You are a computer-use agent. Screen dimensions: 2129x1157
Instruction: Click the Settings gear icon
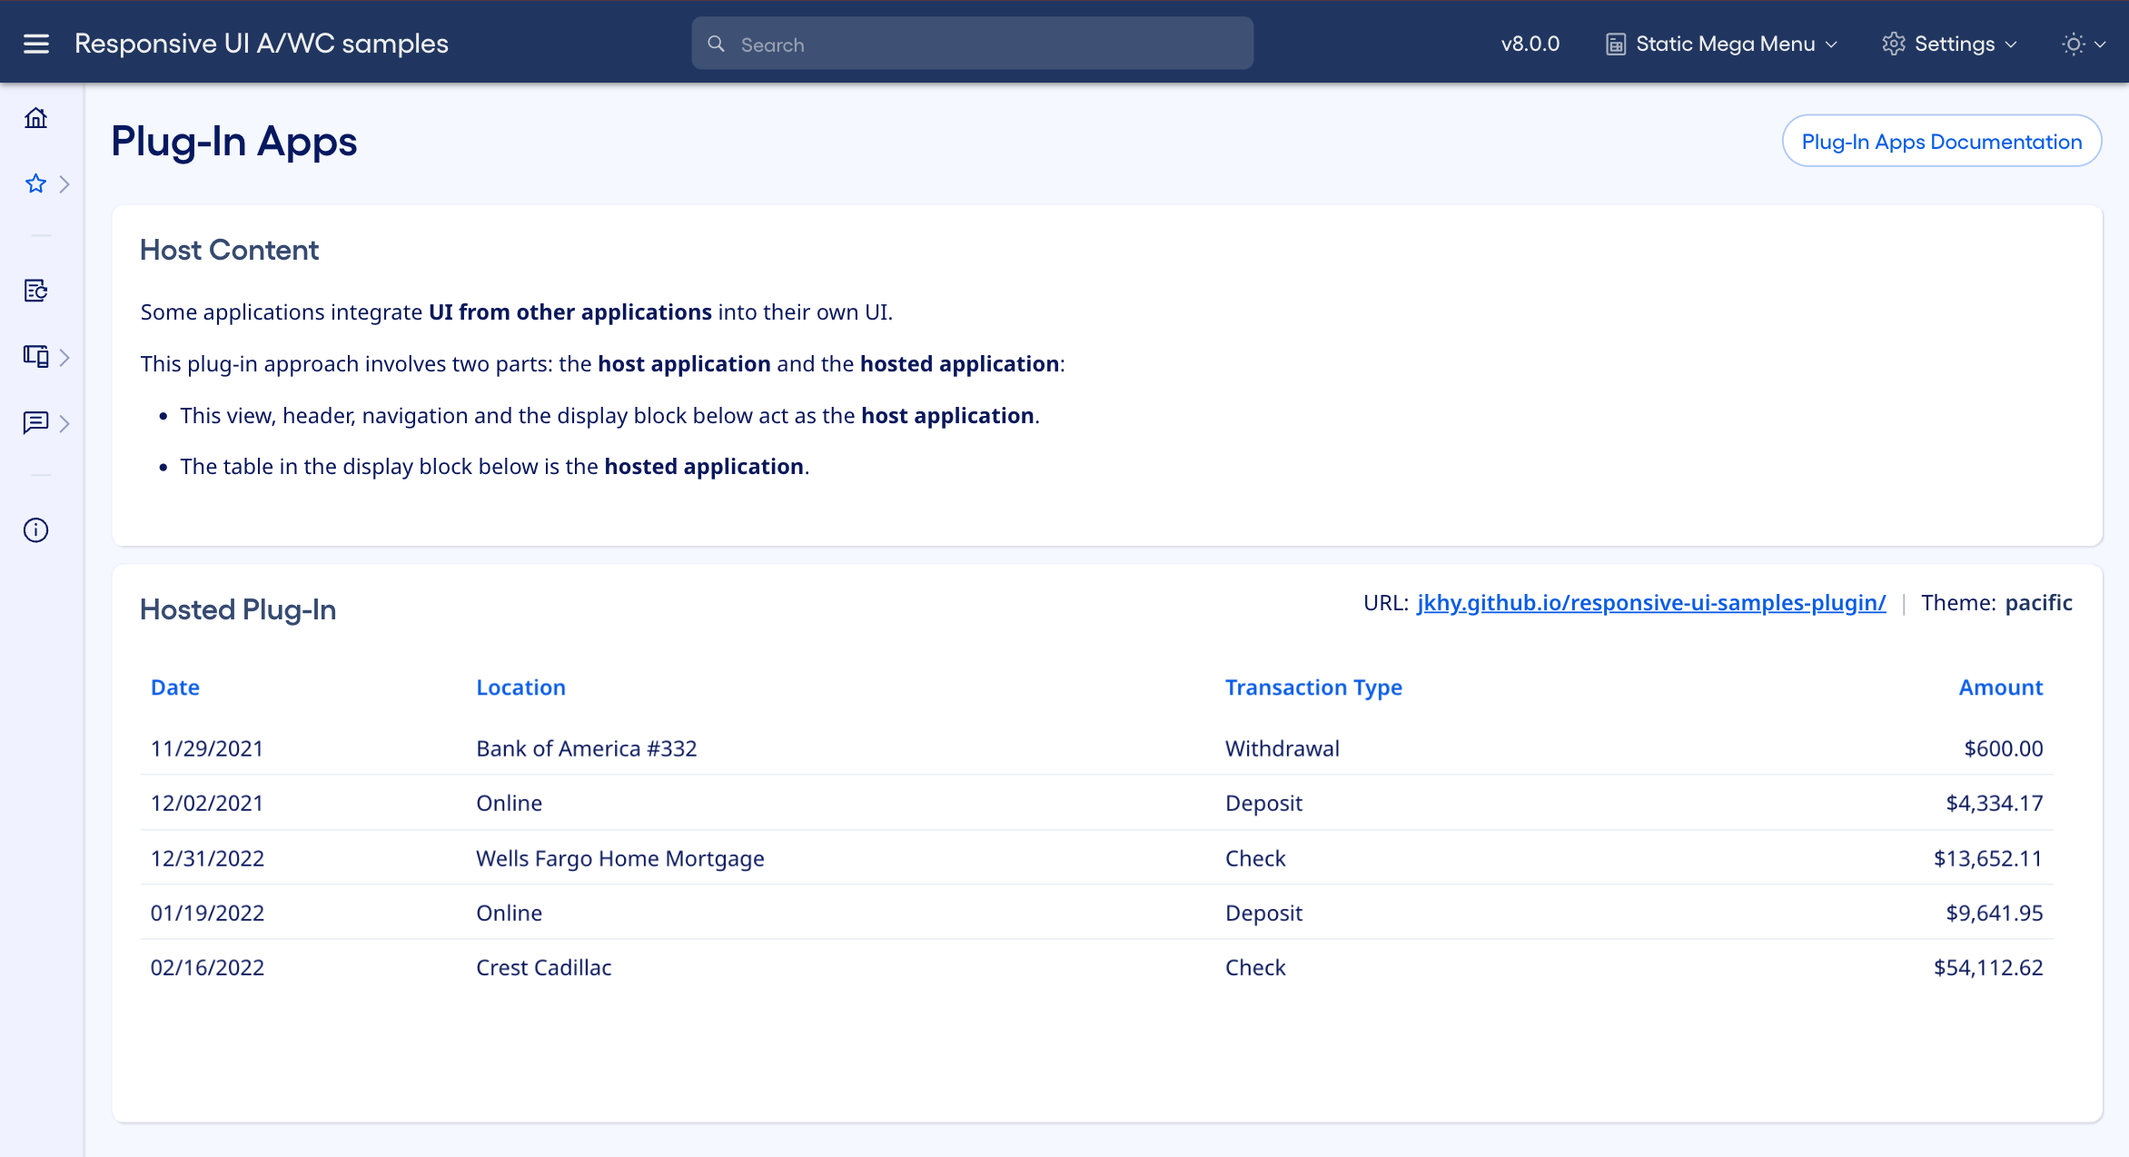pos(1894,43)
